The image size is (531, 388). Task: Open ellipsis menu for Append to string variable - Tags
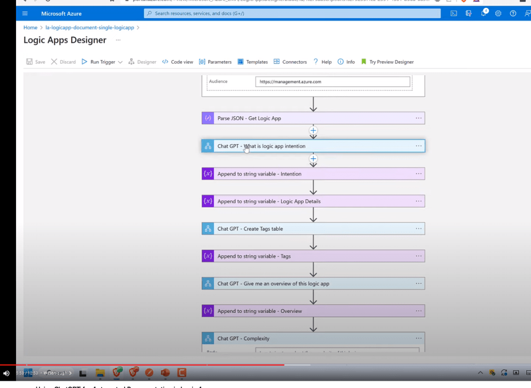point(418,256)
